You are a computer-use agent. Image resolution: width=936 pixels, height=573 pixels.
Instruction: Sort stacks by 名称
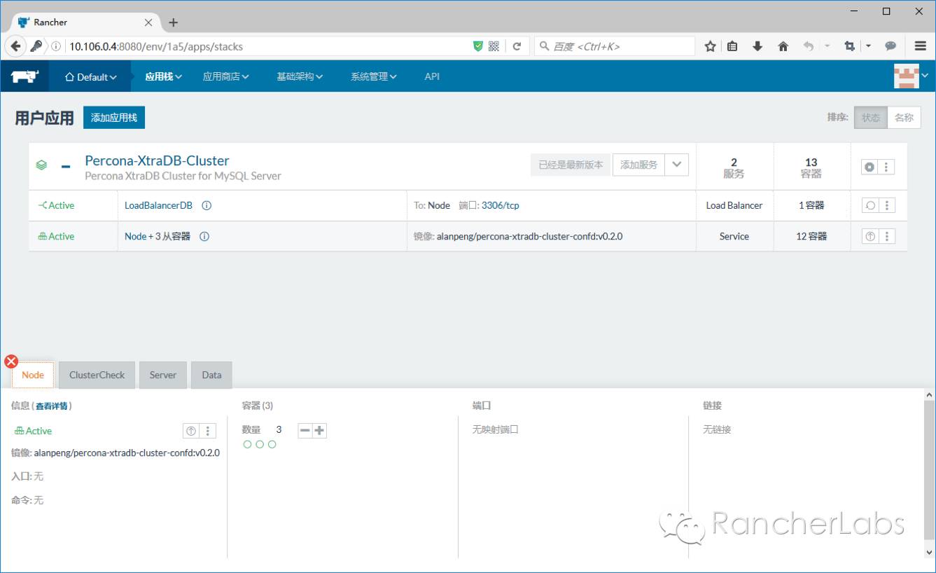tap(904, 118)
